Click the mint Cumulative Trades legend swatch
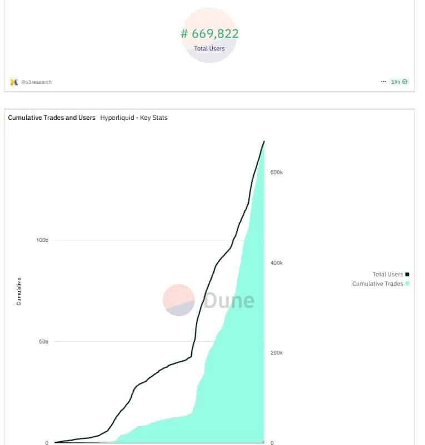Screen dimensions: 425x445 (407, 284)
